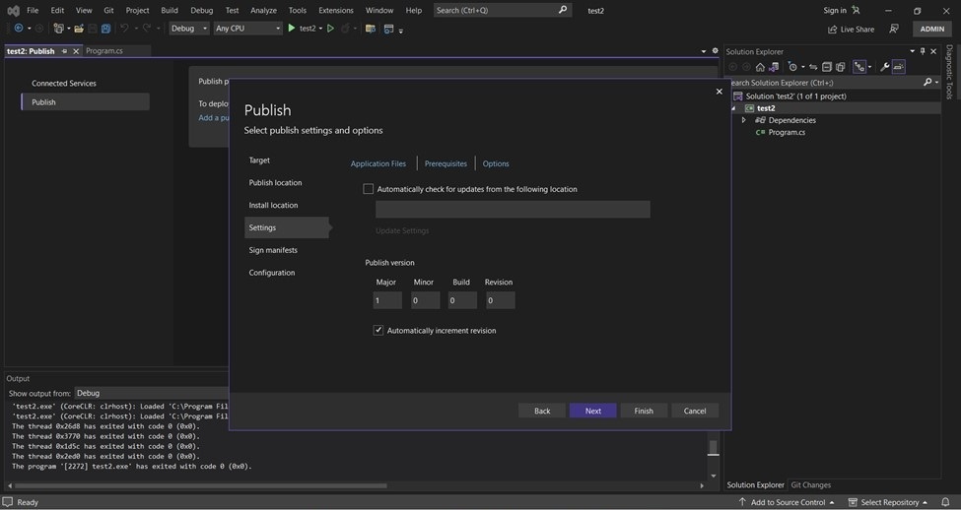This screenshot has height=510, width=961.
Task: Start debugging with the green play arrow
Action: coord(292,29)
